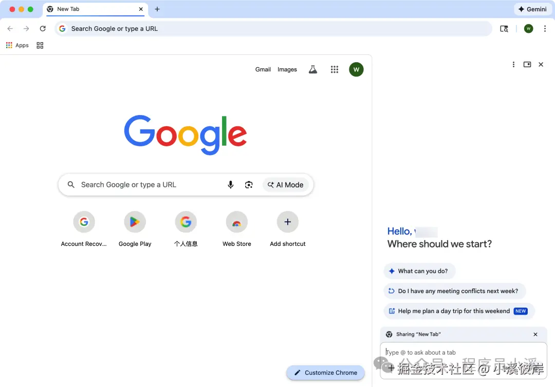Search by image with Lens camera icon

(x=249, y=185)
